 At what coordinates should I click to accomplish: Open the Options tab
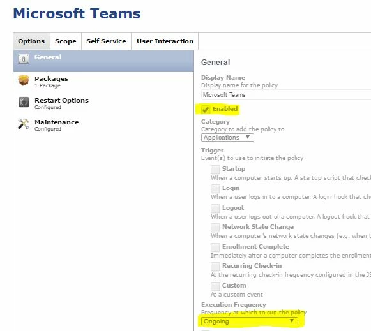click(x=31, y=41)
